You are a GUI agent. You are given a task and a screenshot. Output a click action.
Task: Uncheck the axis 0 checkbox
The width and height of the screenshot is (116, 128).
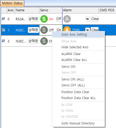point(3,19)
